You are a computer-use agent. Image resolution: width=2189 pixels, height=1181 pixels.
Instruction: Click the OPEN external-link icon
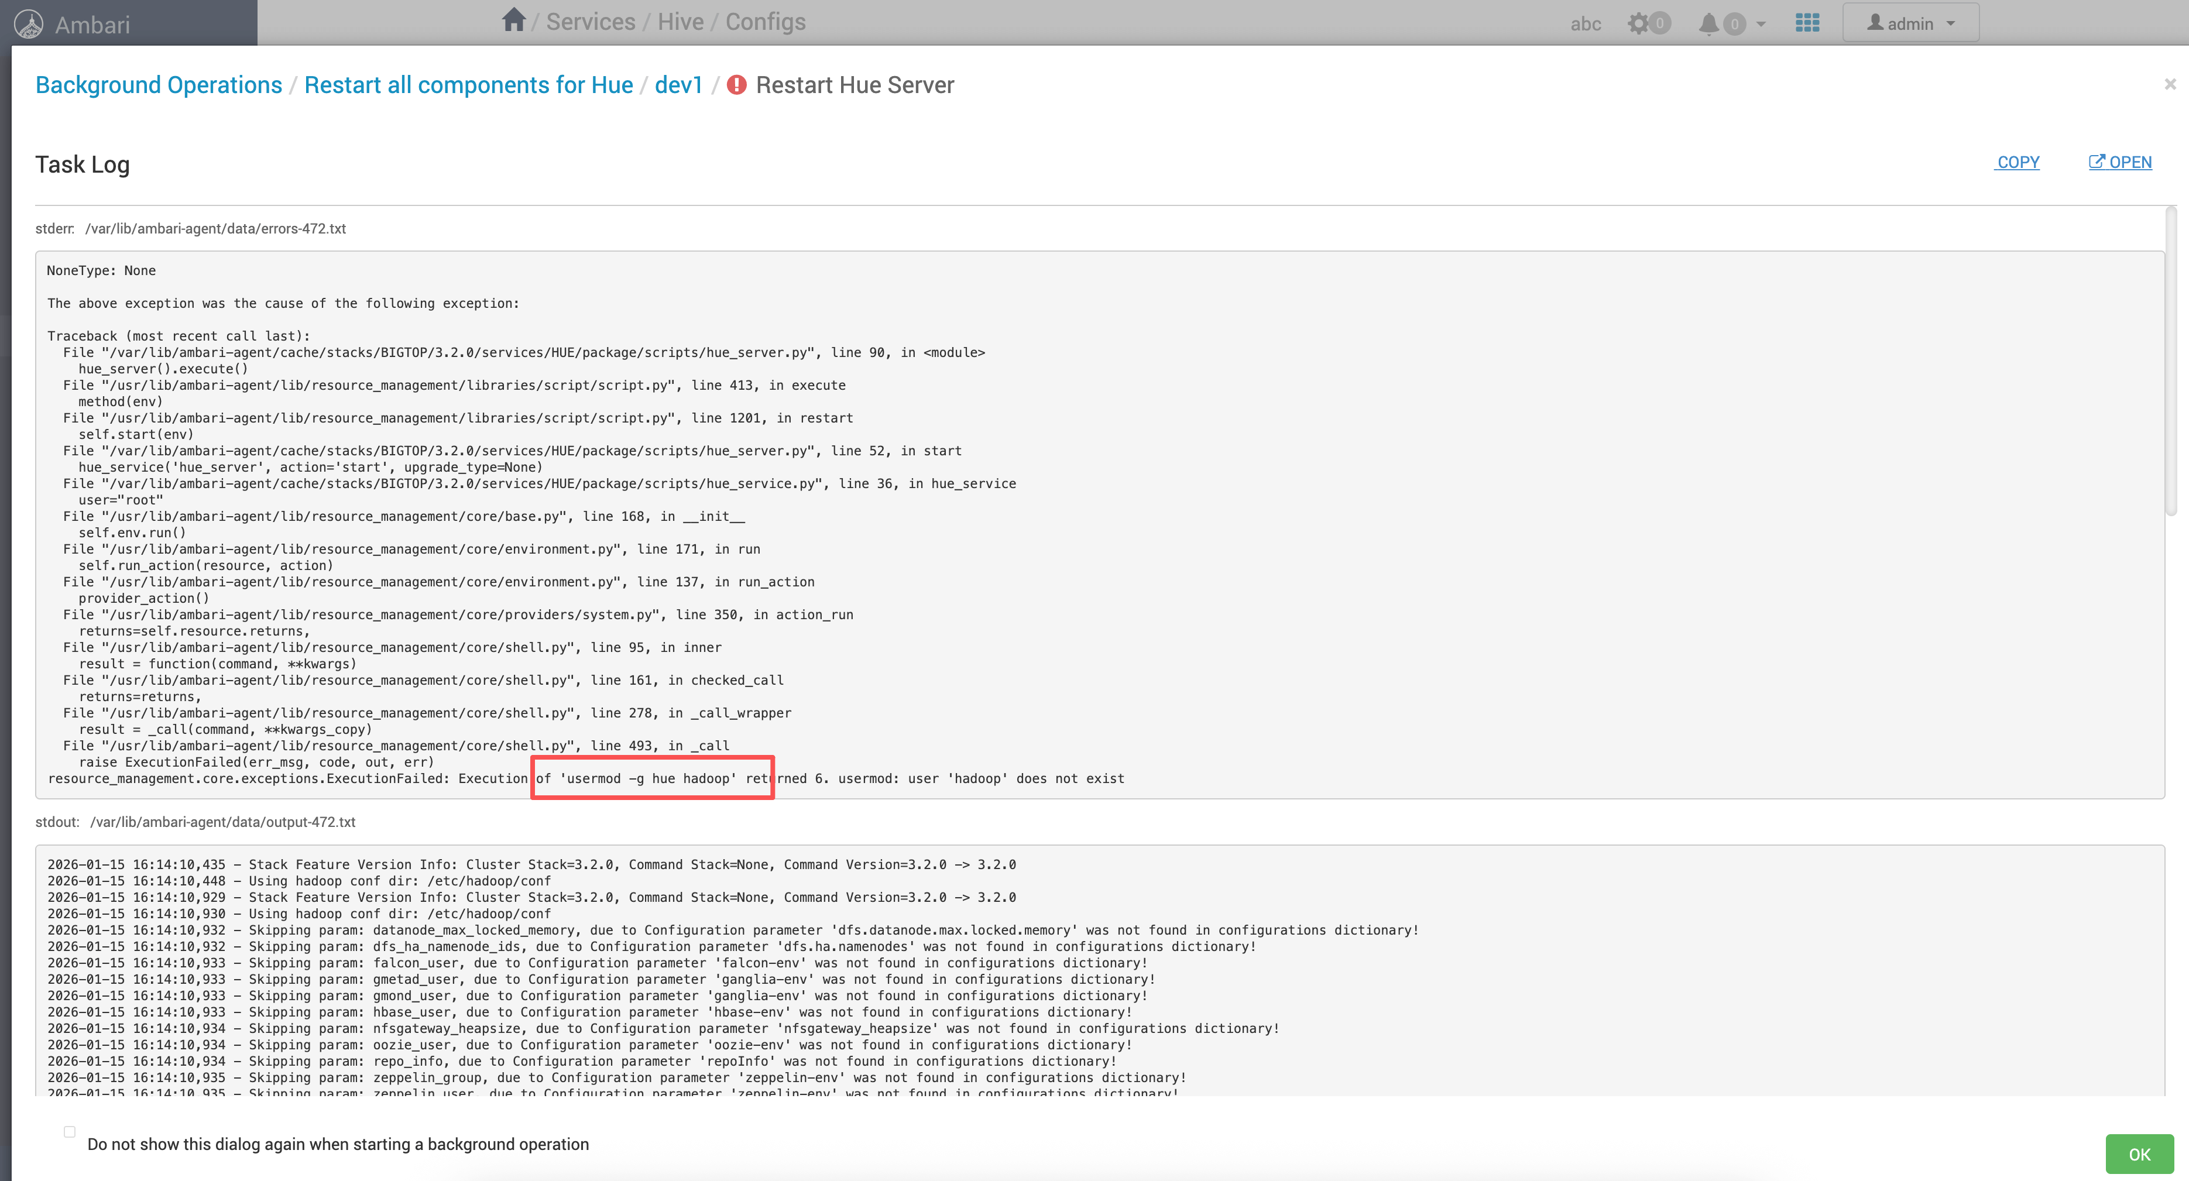point(2097,162)
